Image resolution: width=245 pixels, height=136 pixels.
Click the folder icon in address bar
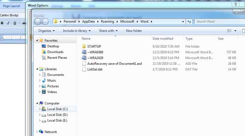(56, 21)
